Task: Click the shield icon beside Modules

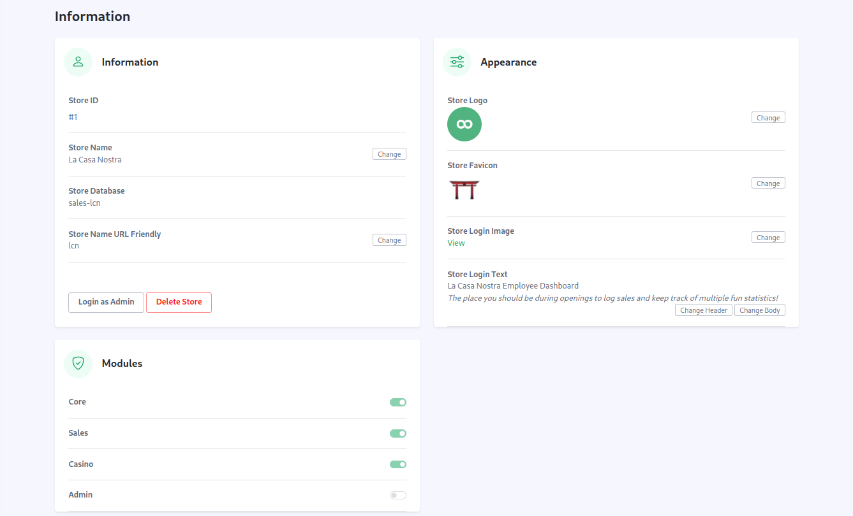Action: tap(78, 363)
